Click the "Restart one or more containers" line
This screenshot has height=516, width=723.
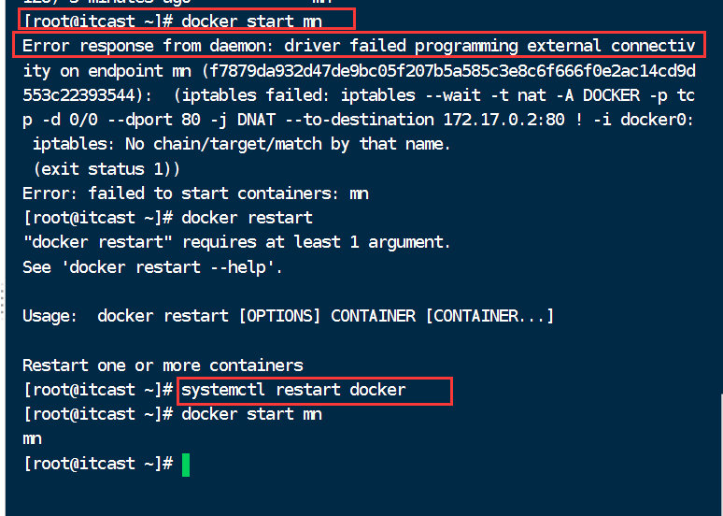[163, 365]
